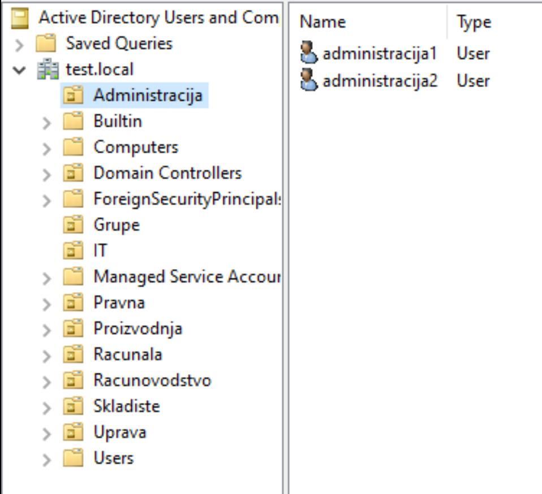Viewport: 542px width, 494px height.
Task: Expand the Saved Queries node
Action: tap(19, 45)
